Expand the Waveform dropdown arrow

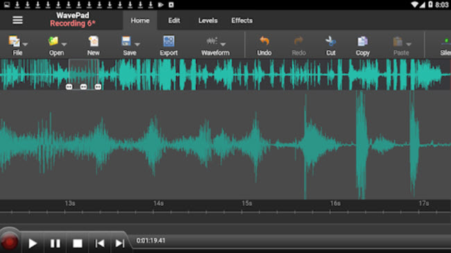pos(223,44)
